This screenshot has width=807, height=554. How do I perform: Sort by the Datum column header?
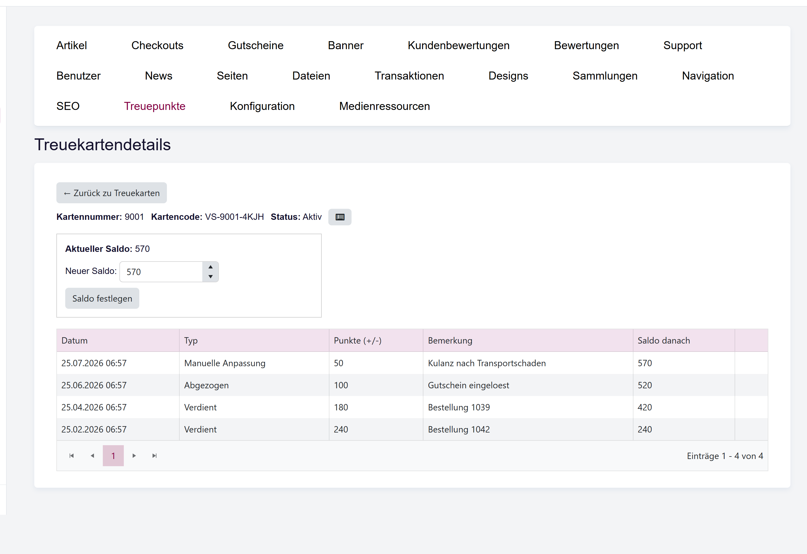pos(118,341)
